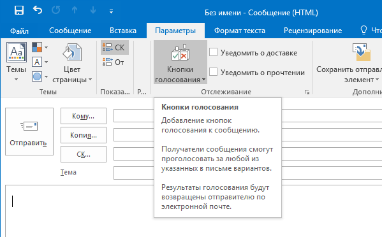The image size is (382, 237).
Task: Open the Темы themes gallery
Action: point(17,62)
